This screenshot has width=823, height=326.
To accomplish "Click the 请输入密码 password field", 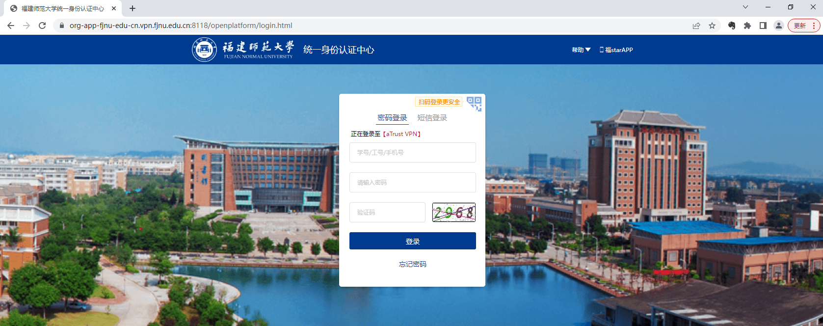I will 412,183.
